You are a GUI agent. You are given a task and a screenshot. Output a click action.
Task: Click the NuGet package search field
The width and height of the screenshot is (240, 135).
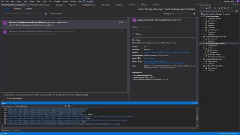(x=22, y=13)
